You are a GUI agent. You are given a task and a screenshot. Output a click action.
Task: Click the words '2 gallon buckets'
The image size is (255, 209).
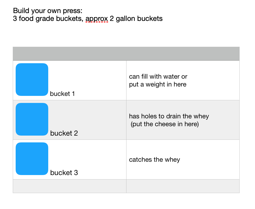[136, 19]
